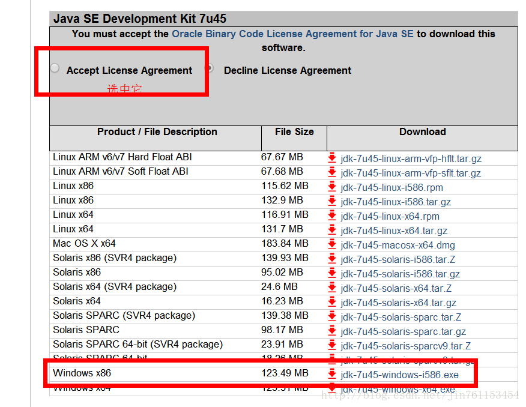
Task: Click the 98.17 MB file size
Action: (x=282, y=330)
